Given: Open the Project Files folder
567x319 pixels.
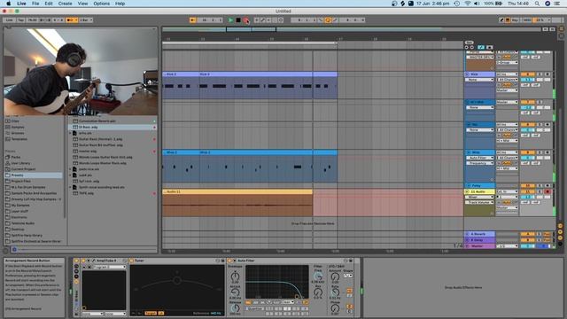Looking at the screenshot, I should coord(21,181).
